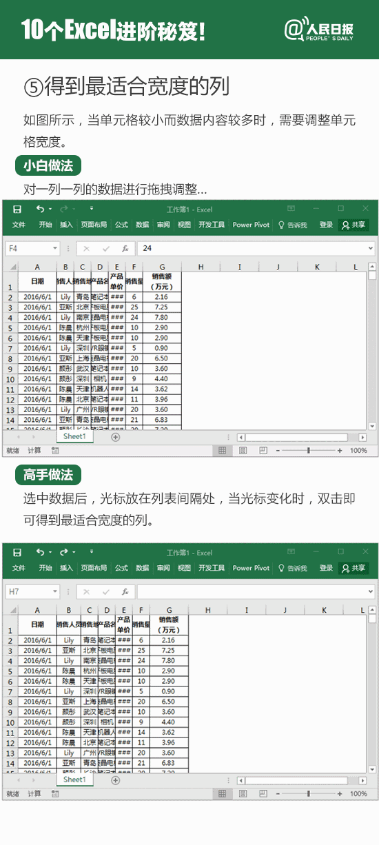This screenshot has width=379, height=845.
Task: Select Normal view icon in the lower status bar
Action: 222,793
